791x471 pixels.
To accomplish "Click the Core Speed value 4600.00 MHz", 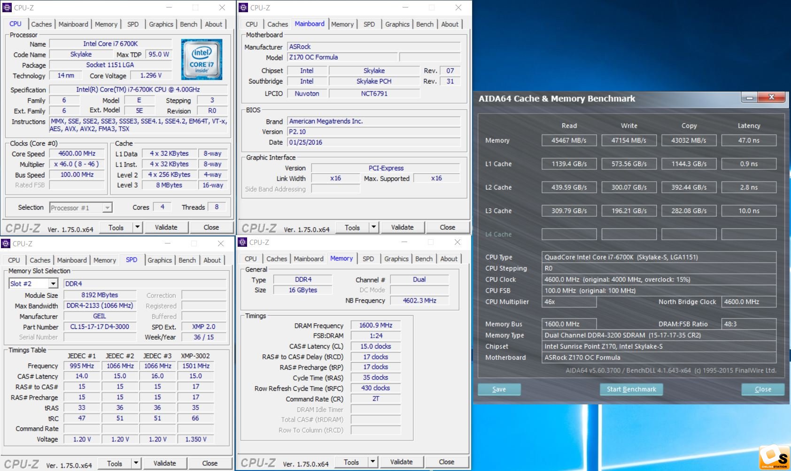I will (x=77, y=153).
